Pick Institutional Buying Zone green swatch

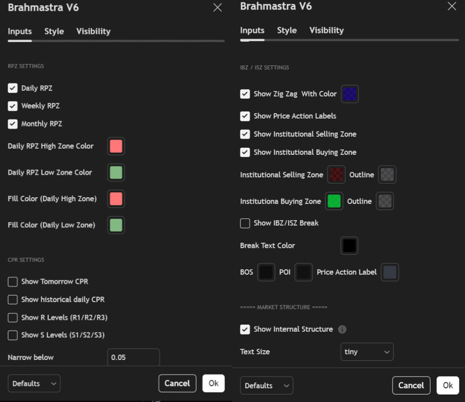334,201
